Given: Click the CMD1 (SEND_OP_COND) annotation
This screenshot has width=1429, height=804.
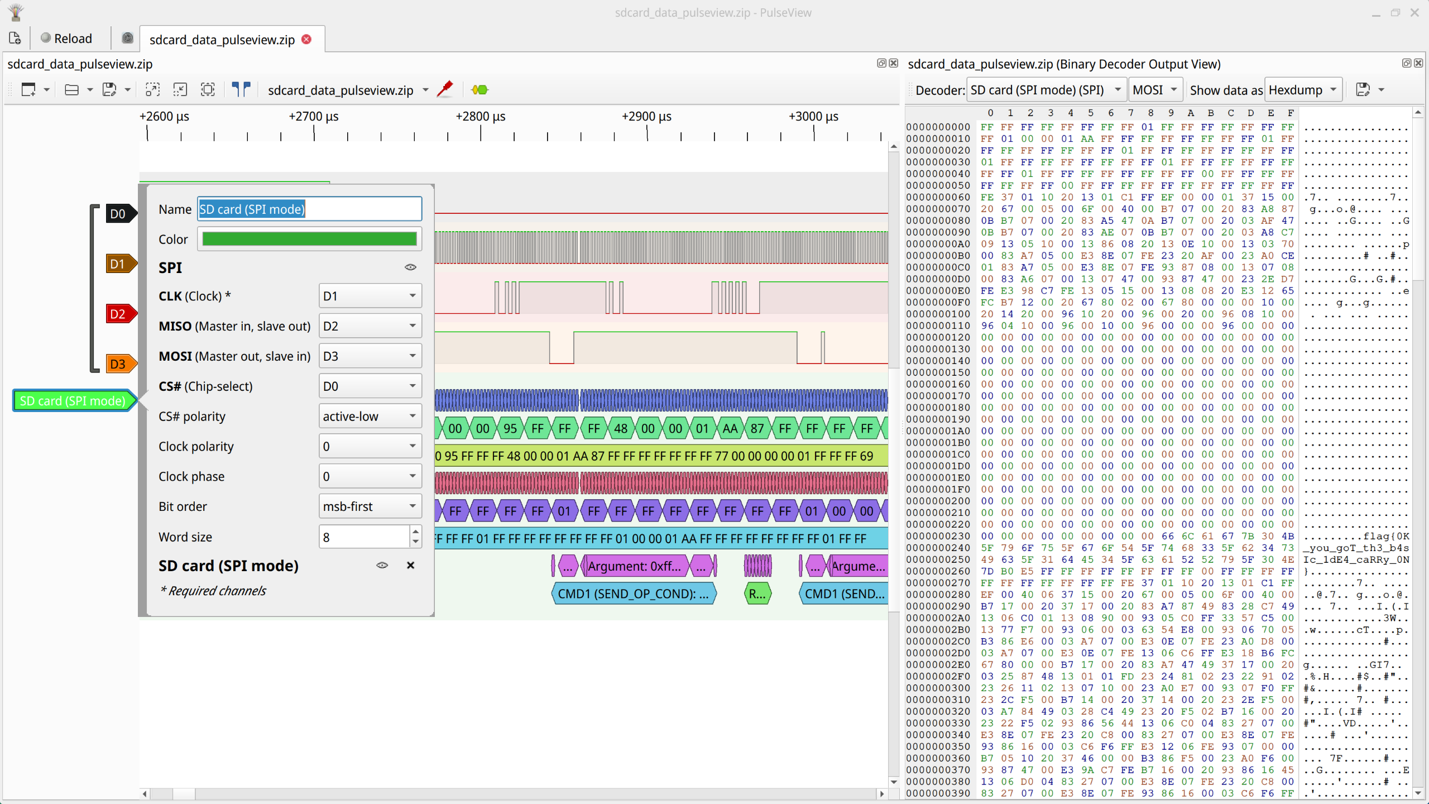Looking at the screenshot, I should click(634, 594).
